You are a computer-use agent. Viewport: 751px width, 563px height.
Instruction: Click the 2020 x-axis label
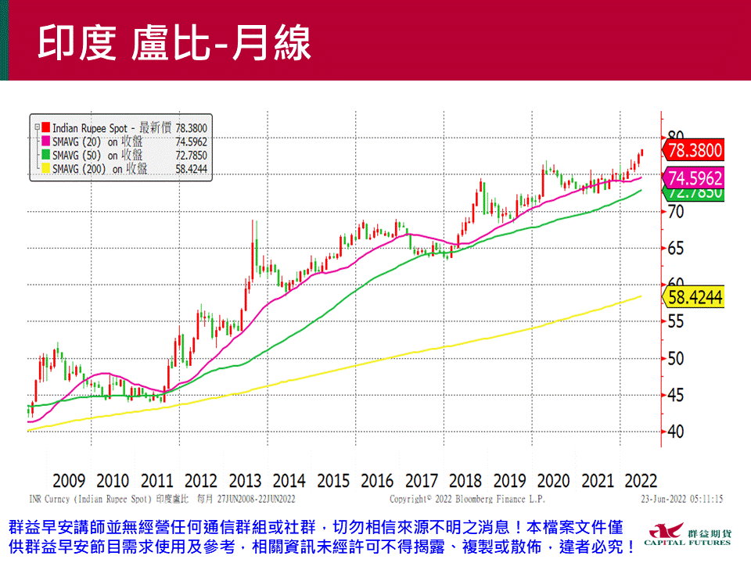click(x=553, y=481)
